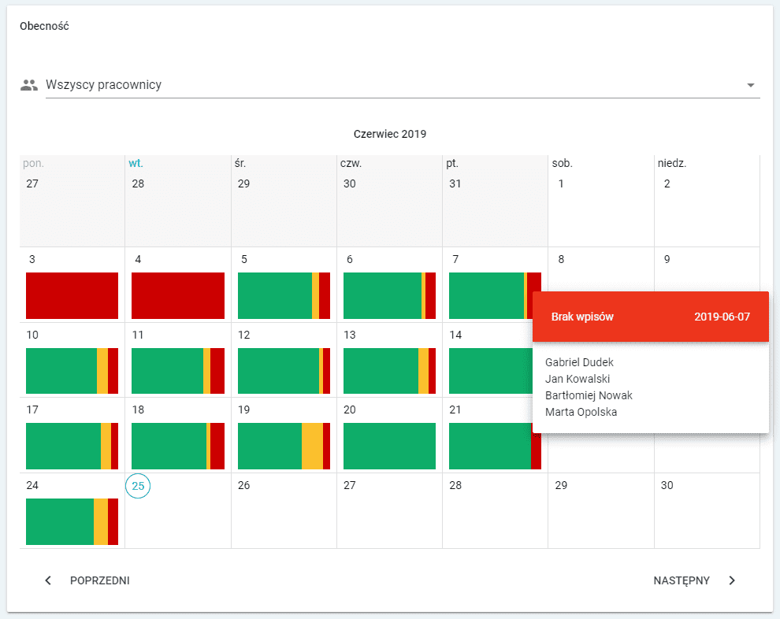Go to previous month with POPRZEDNI

99,580
